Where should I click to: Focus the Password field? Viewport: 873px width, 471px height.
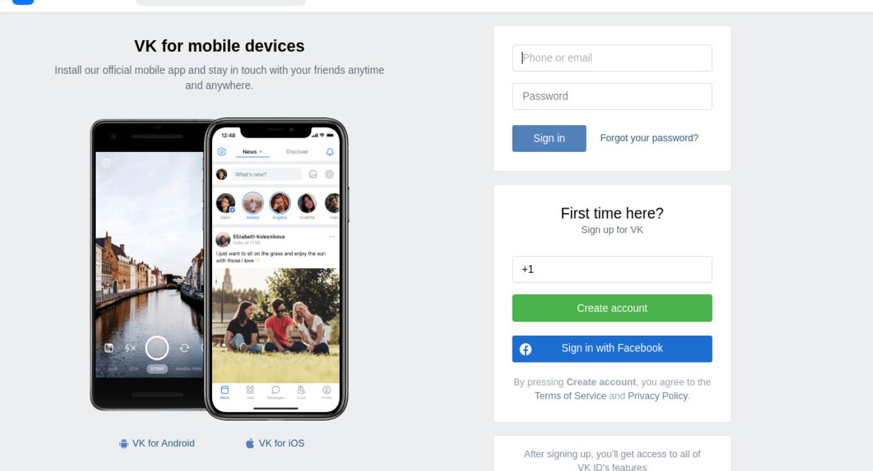pyautogui.click(x=612, y=96)
